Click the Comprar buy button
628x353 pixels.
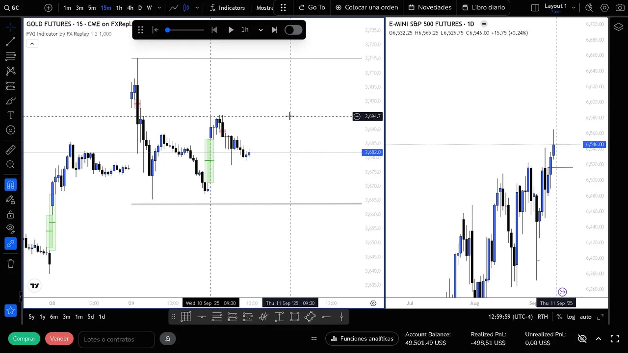24,339
